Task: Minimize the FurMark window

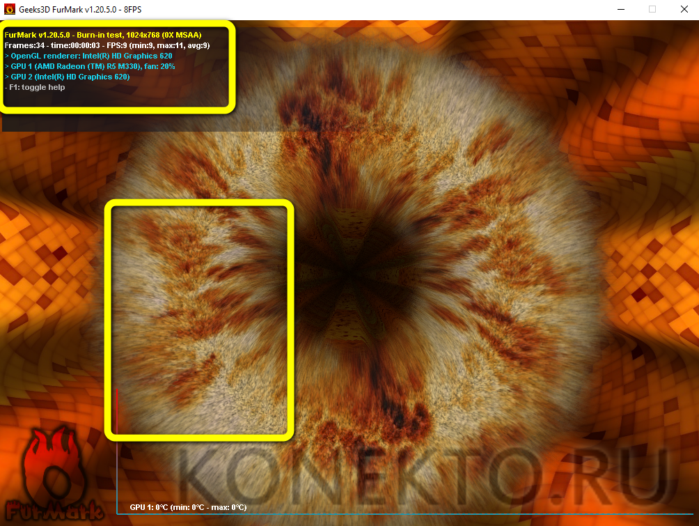Action: click(x=619, y=9)
